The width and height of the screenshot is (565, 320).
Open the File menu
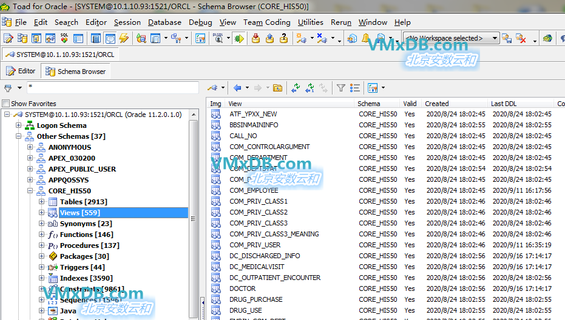click(x=21, y=22)
